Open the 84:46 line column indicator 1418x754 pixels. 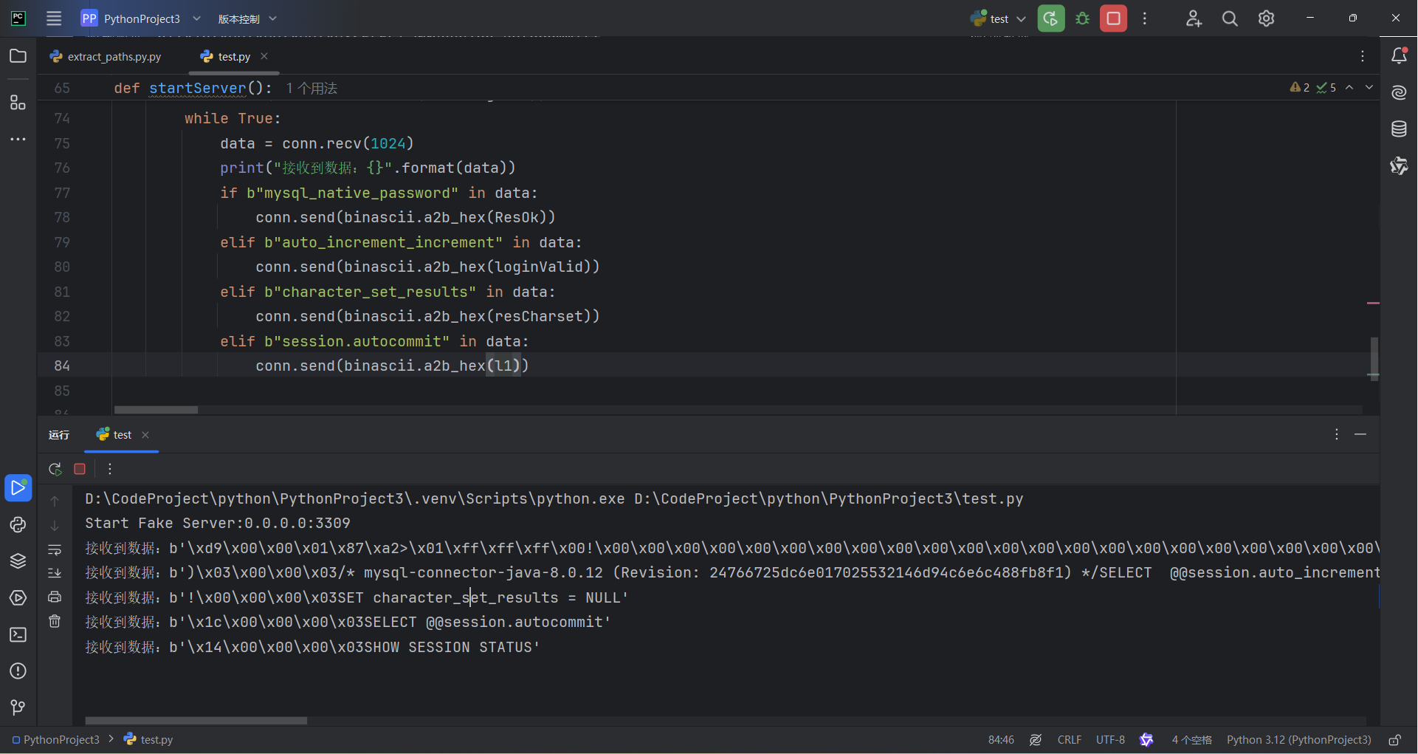point(1001,740)
